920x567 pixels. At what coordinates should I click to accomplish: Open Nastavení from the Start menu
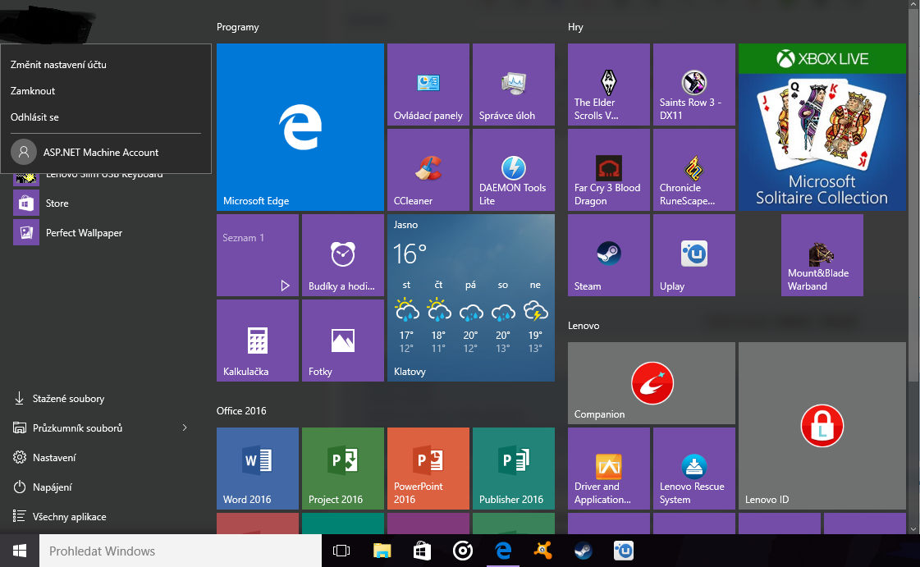tap(54, 458)
